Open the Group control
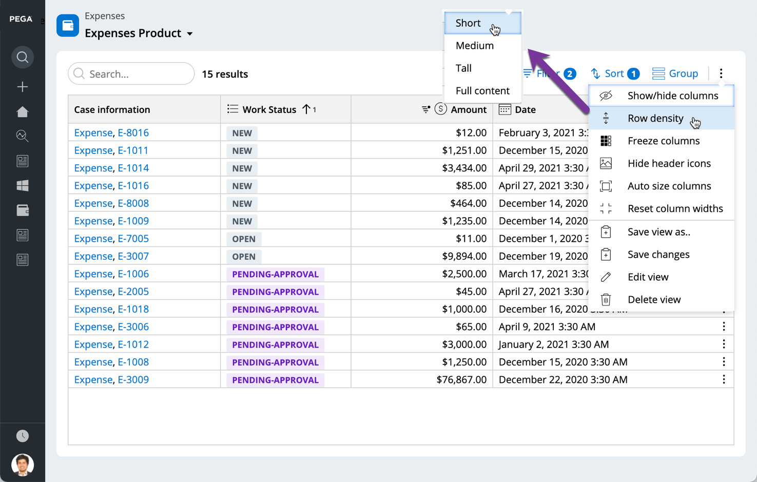This screenshot has width=757, height=482. (675, 73)
